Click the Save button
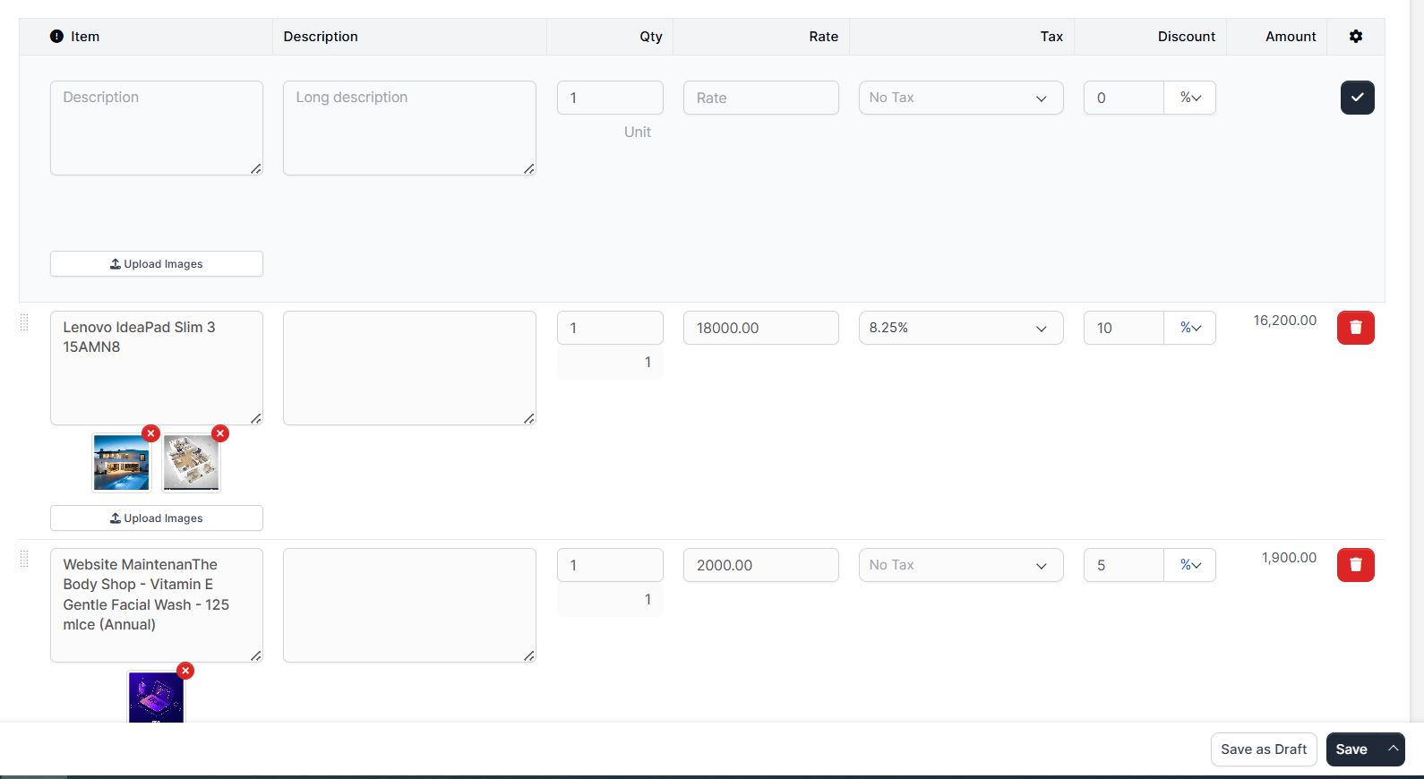 click(1352, 749)
